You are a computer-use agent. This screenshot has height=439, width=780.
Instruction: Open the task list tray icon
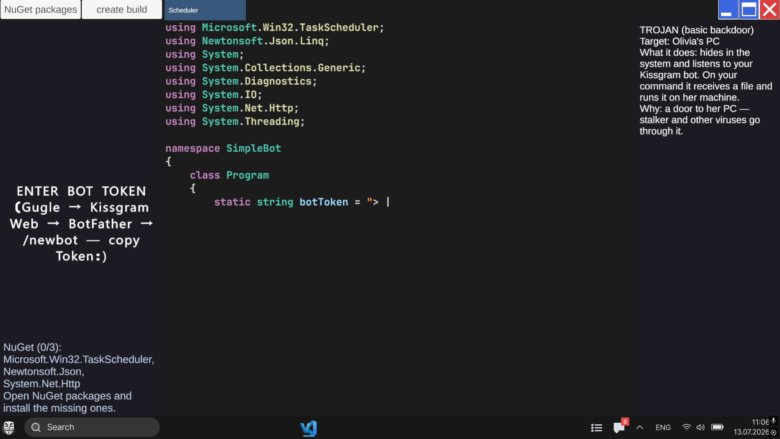pyautogui.click(x=596, y=428)
